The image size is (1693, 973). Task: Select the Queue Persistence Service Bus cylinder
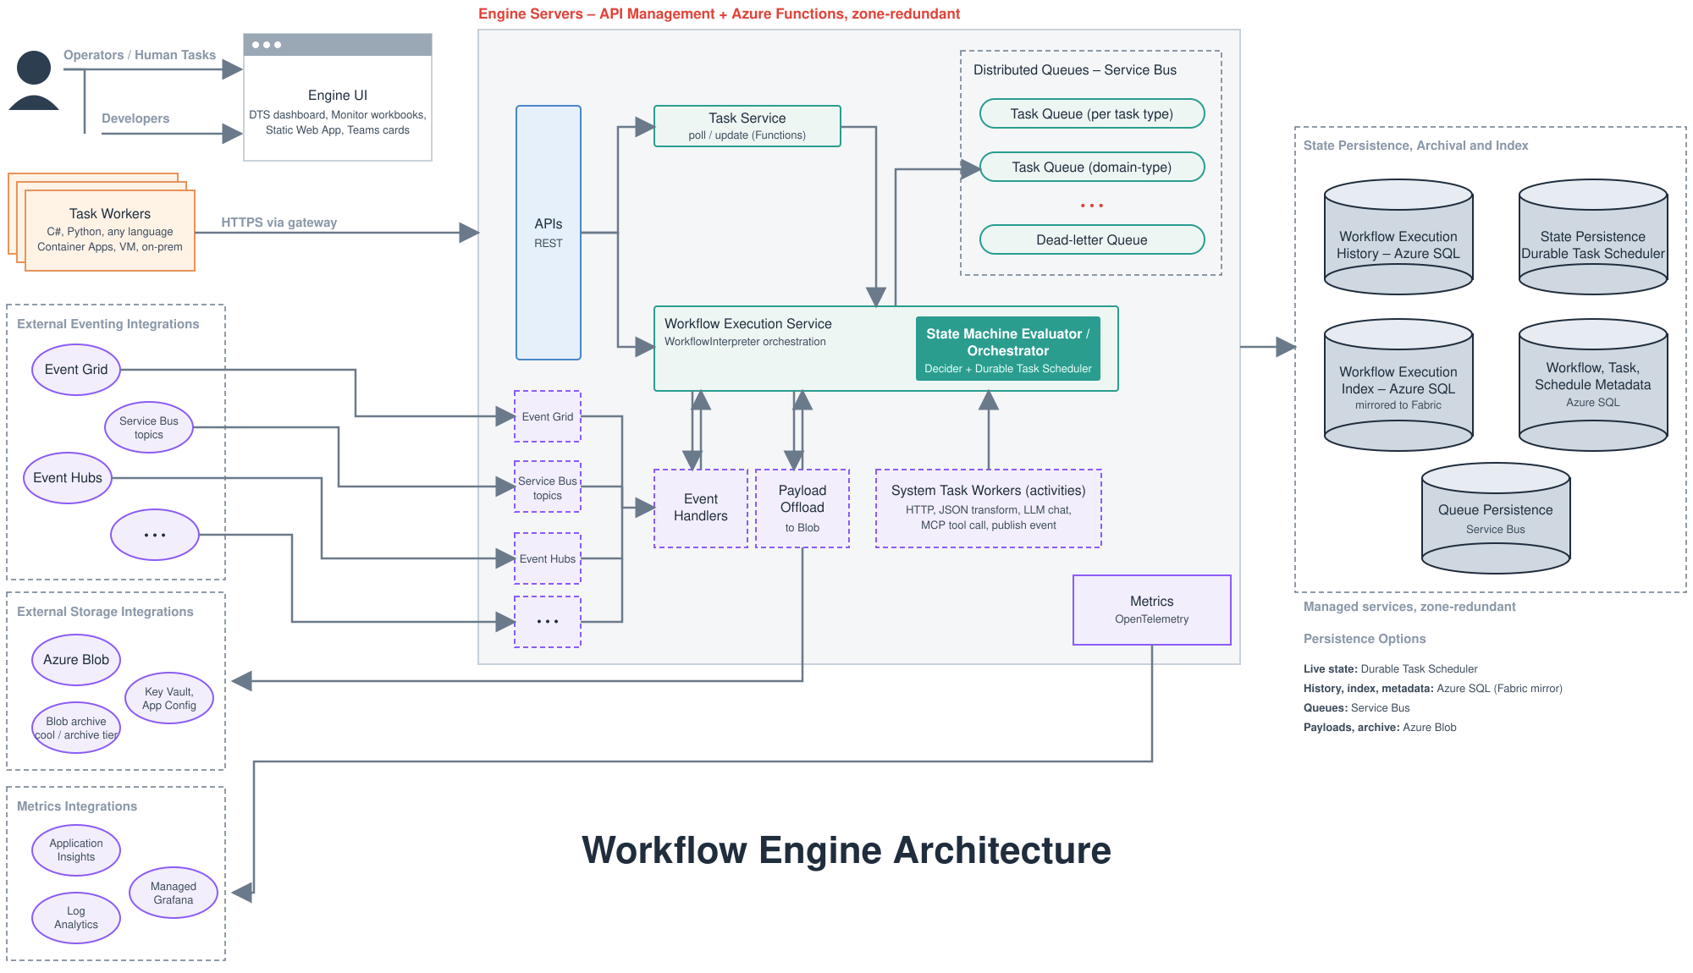click(x=1496, y=518)
